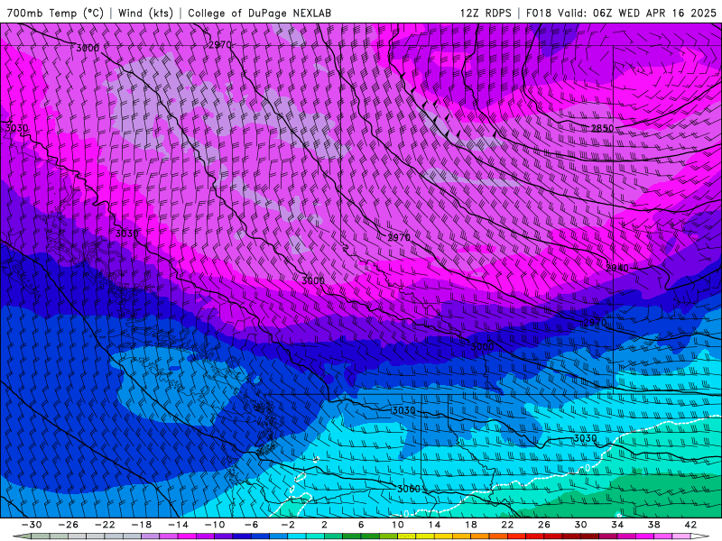
Task: Click 'College of DuPage NEXLAB' header text
Action: point(259,13)
